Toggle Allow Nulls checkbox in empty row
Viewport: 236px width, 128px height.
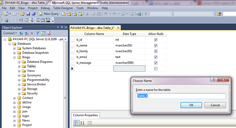[x=156, y=69]
